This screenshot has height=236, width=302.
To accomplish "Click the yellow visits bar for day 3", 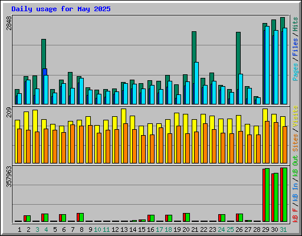I will [x=35, y=121].
